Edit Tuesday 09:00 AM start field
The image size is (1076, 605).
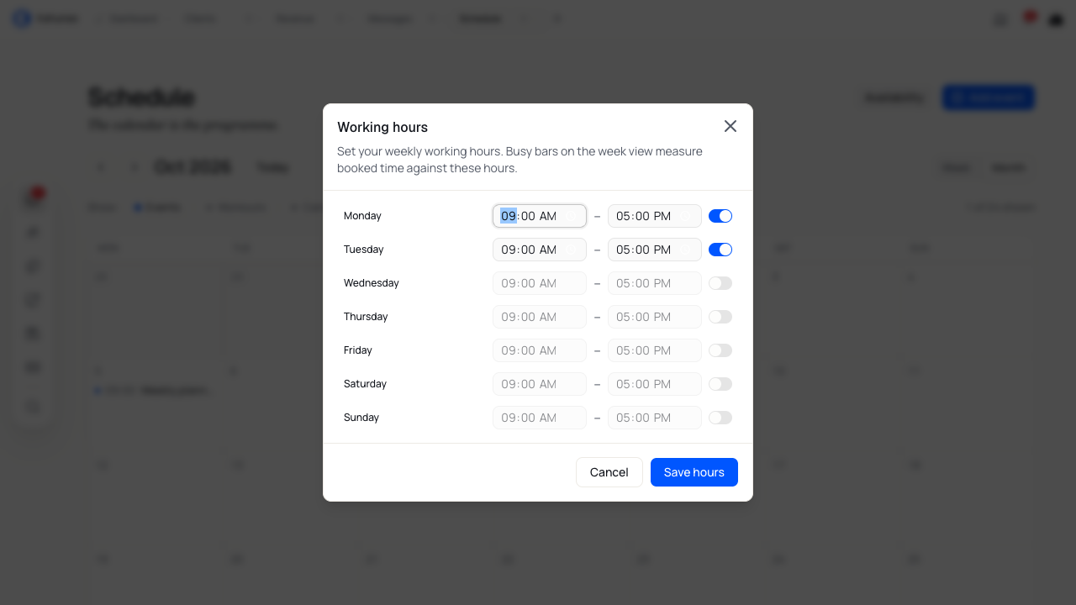(540, 250)
